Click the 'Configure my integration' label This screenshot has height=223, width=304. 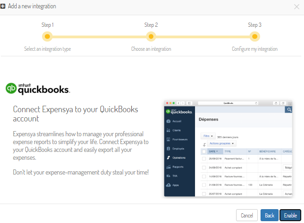click(255, 49)
